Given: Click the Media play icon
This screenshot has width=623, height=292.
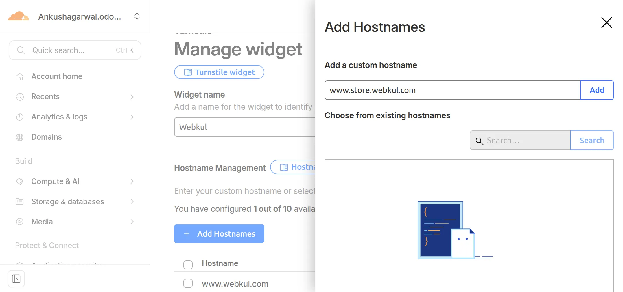Looking at the screenshot, I should pos(20,222).
